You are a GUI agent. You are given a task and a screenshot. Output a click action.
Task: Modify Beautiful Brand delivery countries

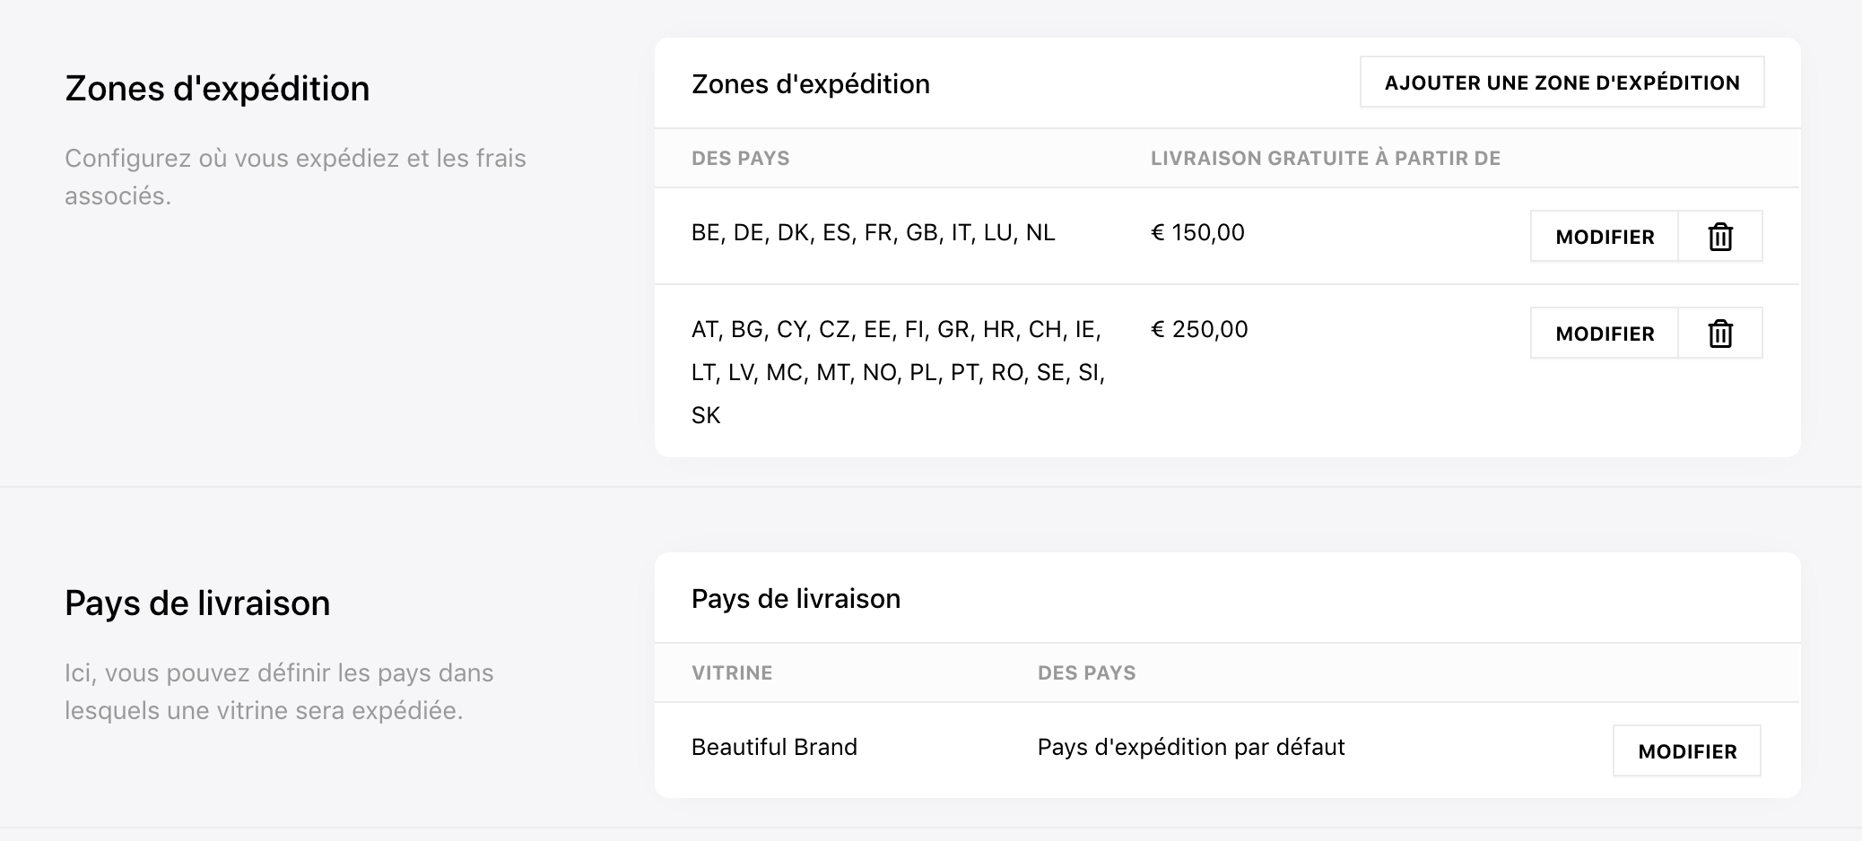pos(1687,751)
